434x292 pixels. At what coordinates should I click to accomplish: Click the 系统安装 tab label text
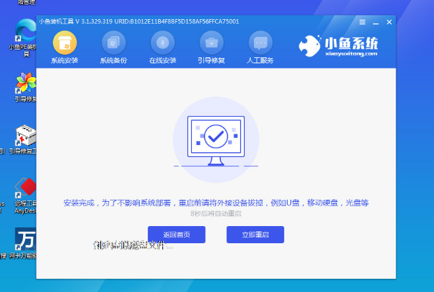click(65, 61)
